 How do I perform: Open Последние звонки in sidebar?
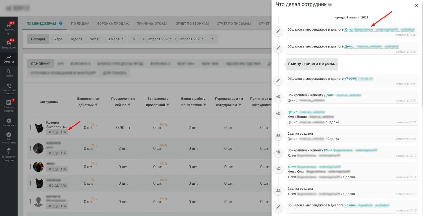click(9, 88)
